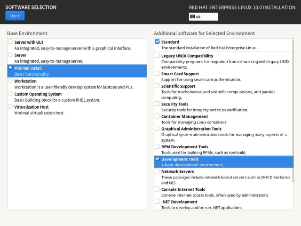Click 'Tools to develop and/or run .NET applications'
Viewport: 301px width, 226px height.
(202, 208)
